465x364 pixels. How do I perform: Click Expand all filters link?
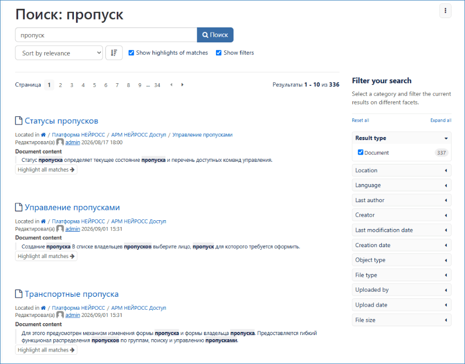coord(441,120)
